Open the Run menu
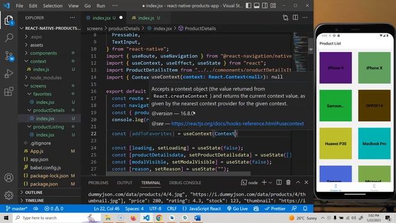Screen dimensions: 396x223 (100, 6)
